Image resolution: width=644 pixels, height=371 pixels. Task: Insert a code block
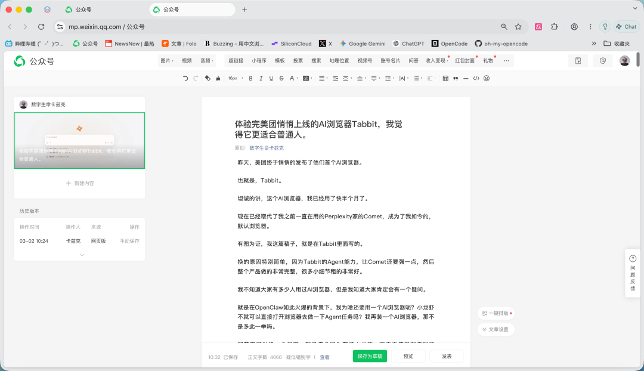point(475,78)
